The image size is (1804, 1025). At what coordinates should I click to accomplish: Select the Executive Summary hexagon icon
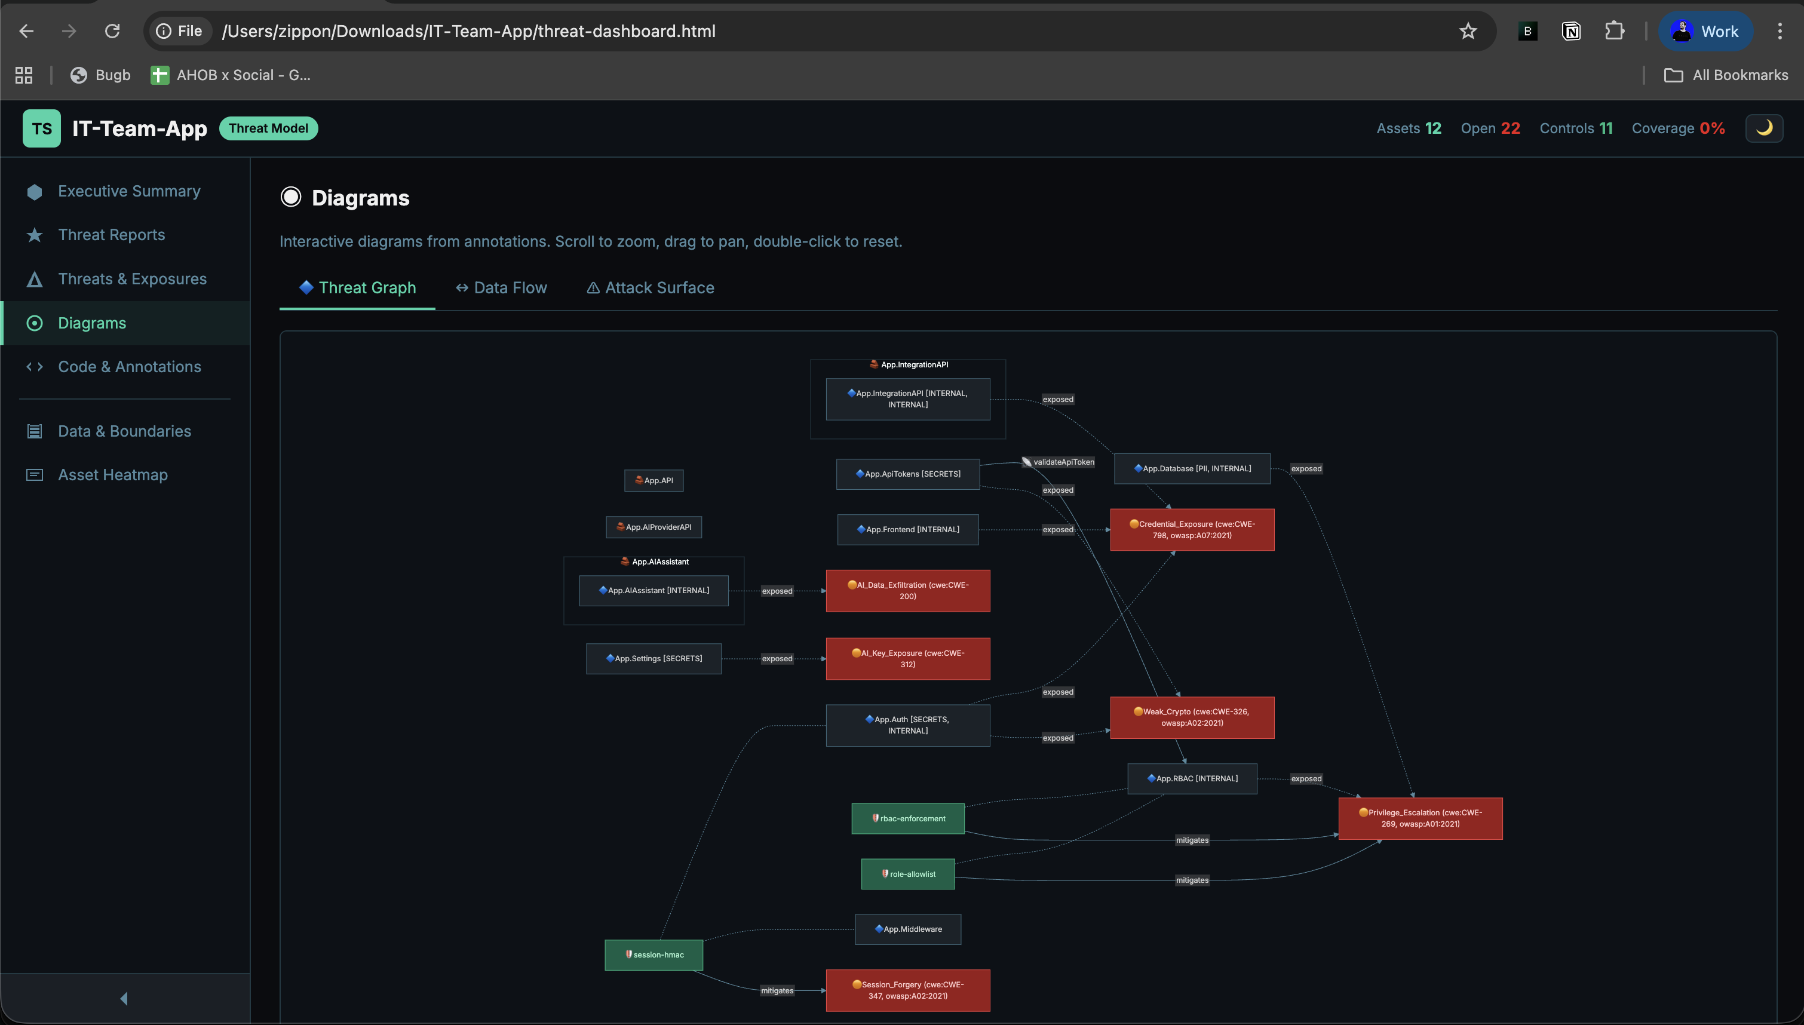[35, 191]
